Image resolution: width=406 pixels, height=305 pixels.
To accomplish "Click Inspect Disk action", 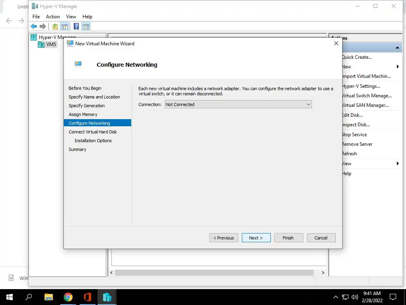I will (x=356, y=125).
